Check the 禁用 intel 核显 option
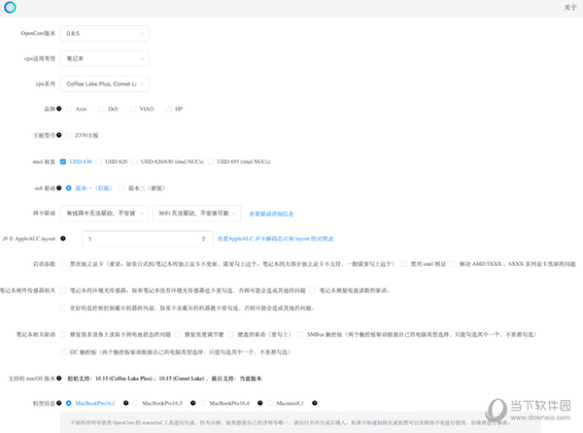The image size is (583, 433). (404, 264)
